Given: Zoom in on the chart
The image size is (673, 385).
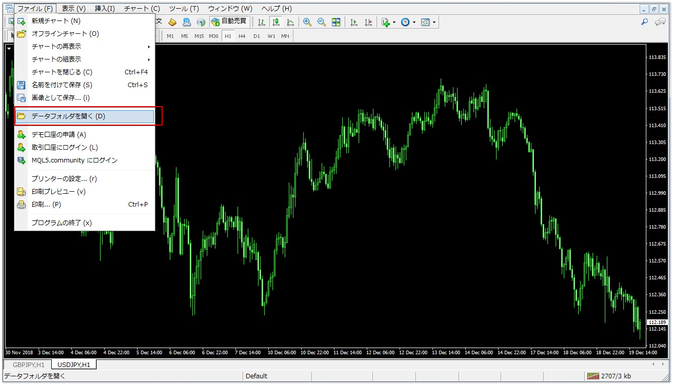Looking at the screenshot, I should [x=307, y=22].
